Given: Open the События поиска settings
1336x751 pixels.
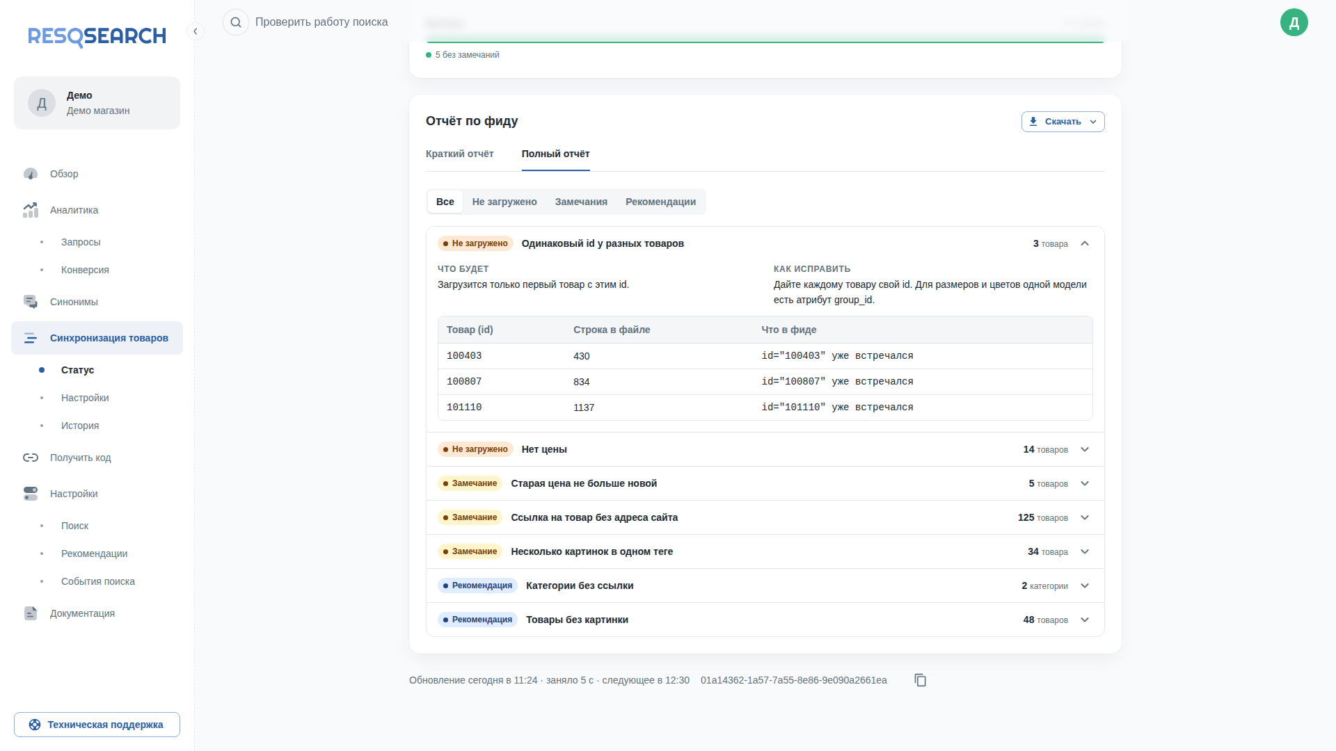Looking at the screenshot, I should 98,581.
